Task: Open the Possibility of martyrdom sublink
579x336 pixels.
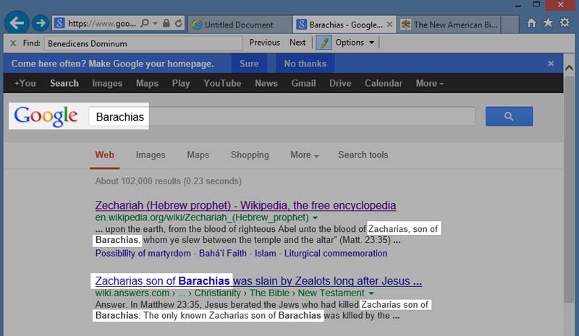Action: tap(143, 254)
